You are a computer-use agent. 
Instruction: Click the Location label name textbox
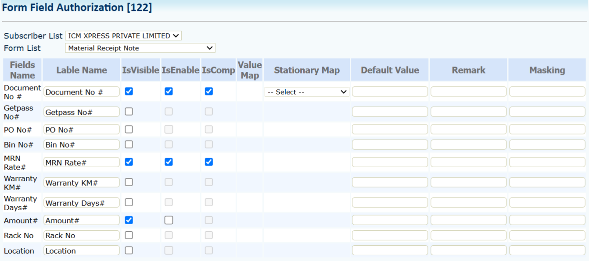[x=82, y=250]
